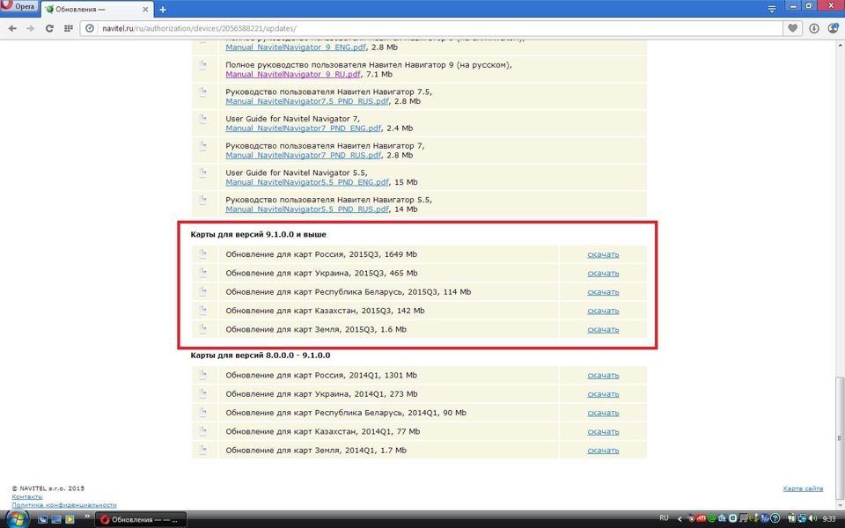Open the Windows Start menu

pos(18,519)
